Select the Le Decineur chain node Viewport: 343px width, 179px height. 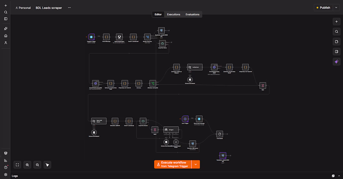(195, 67)
